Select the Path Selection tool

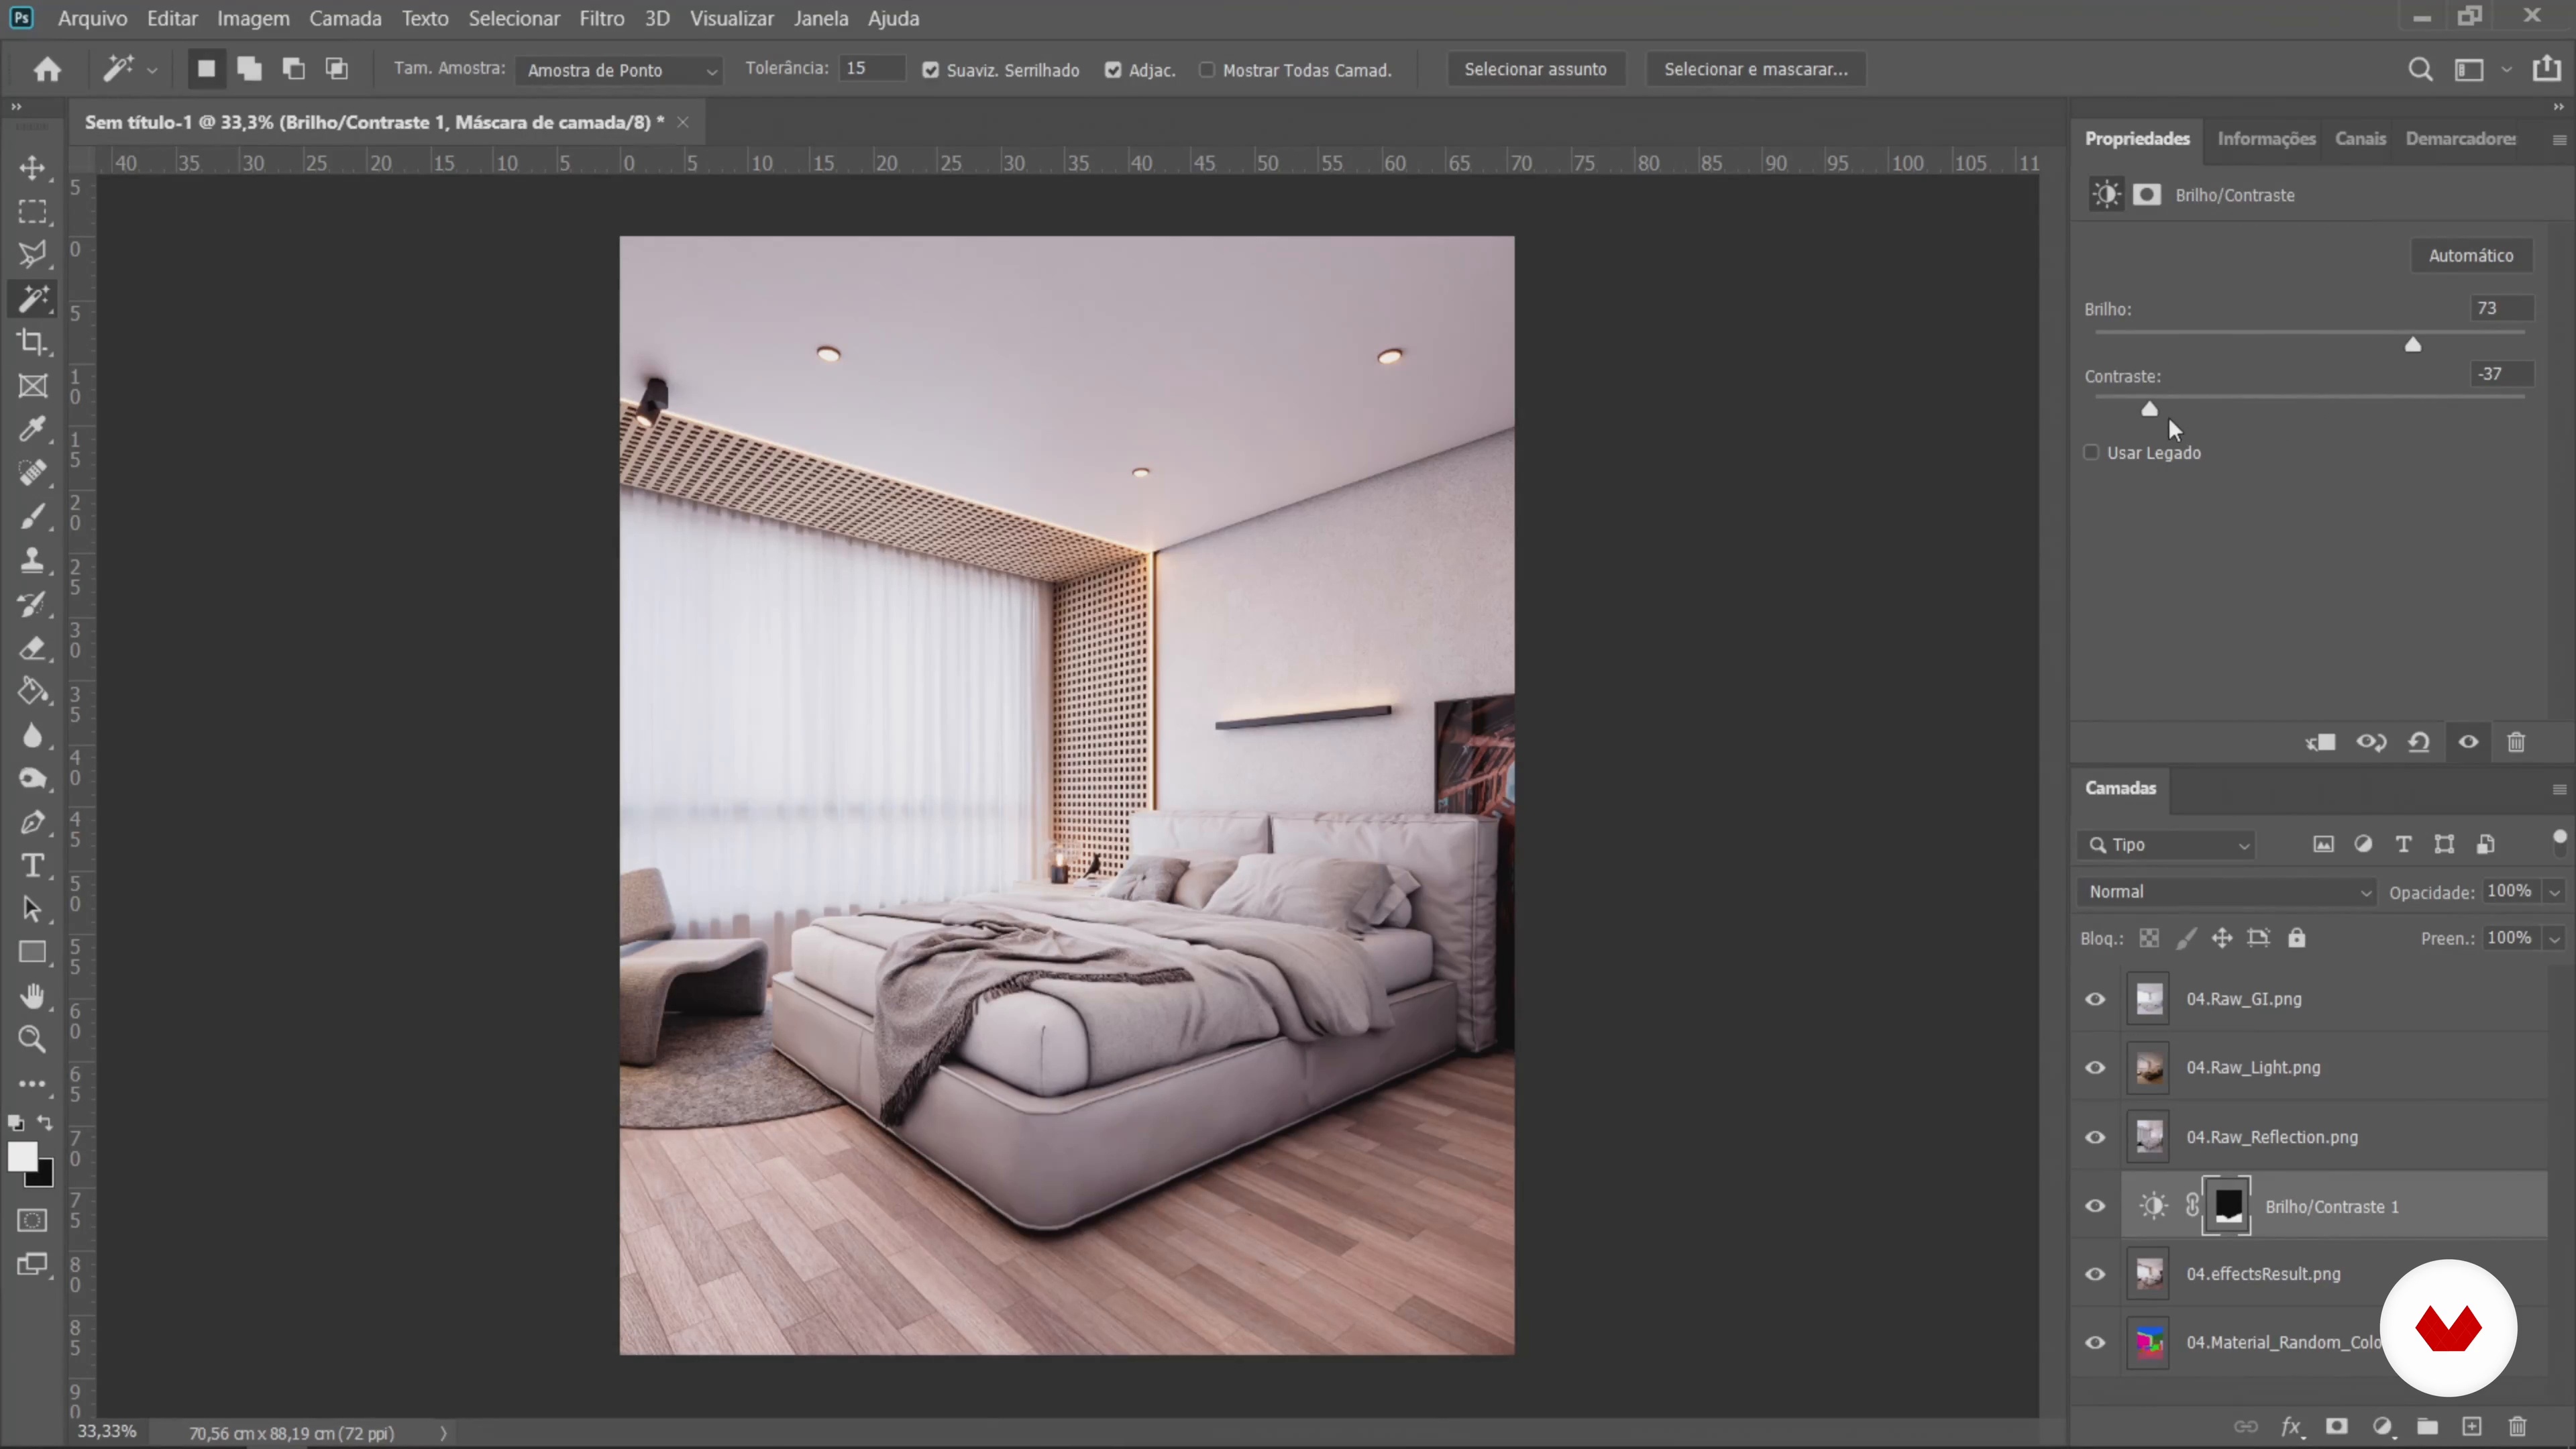pyautogui.click(x=32, y=909)
